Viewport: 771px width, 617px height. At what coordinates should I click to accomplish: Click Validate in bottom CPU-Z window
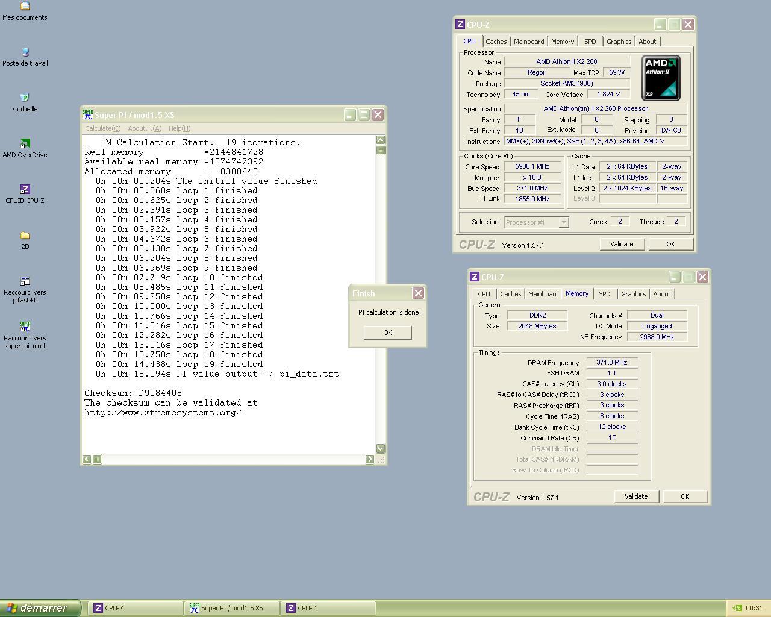636,496
